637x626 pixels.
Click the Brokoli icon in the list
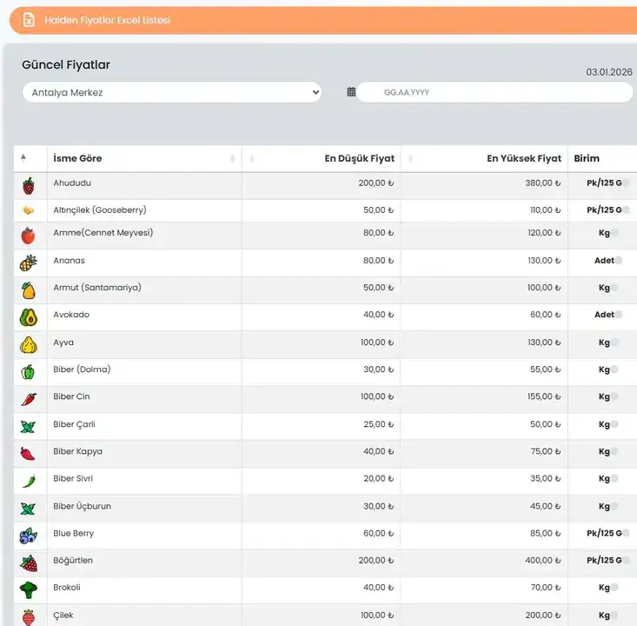coord(29,590)
